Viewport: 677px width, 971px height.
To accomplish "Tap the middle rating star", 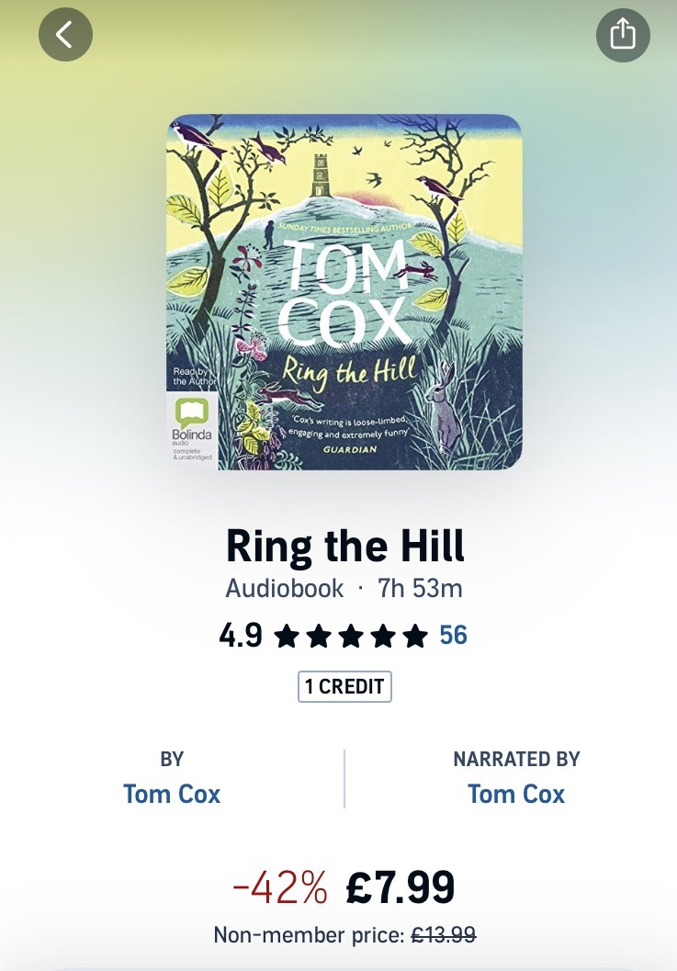I will (x=350, y=636).
